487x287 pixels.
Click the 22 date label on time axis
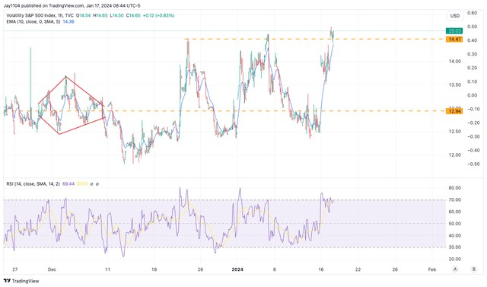[358, 269]
